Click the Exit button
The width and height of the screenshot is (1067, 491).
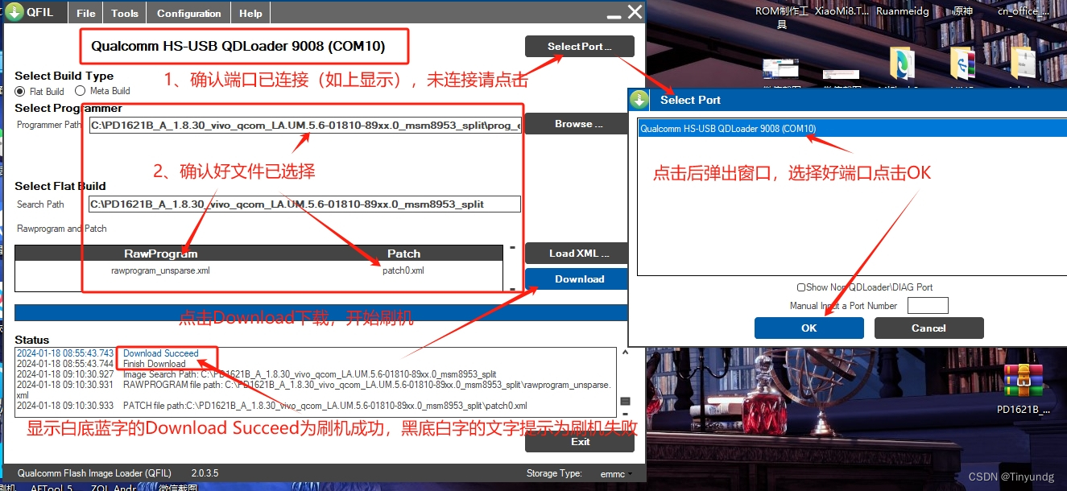click(x=580, y=441)
